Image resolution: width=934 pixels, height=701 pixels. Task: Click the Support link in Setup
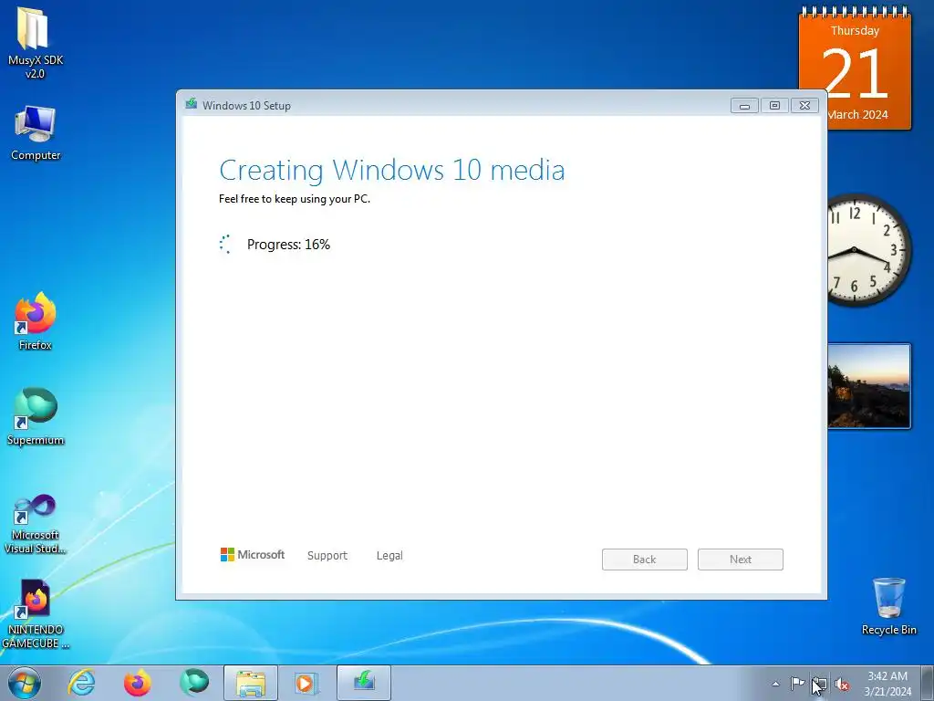pos(327,556)
